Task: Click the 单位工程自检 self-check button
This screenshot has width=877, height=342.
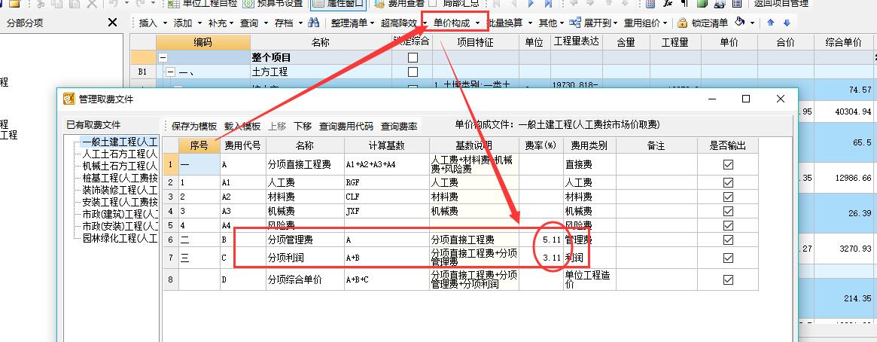Action: click(202, 3)
